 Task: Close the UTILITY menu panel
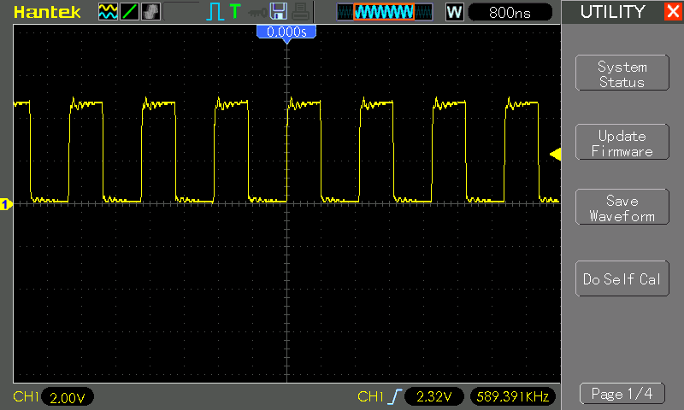pyautogui.click(x=672, y=12)
